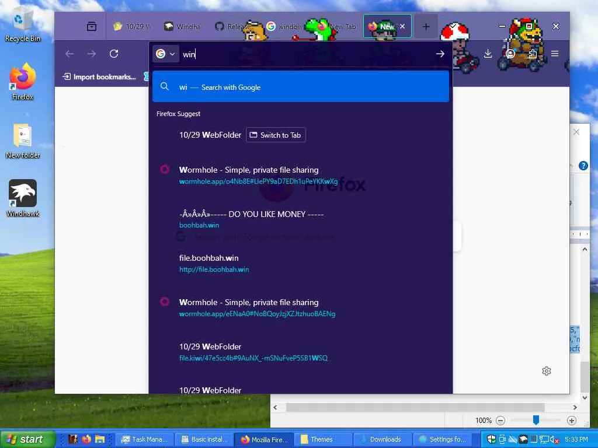Image resolution: width=598 pixels, height=448 pixels.
Task: Click the Windows start button
Action: click(27, 439)
